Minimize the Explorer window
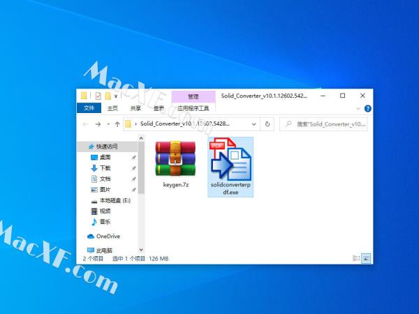 (323, 96)
